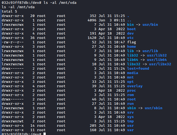Click the proc directory name

pyautogui.click(x=131, y=90)
